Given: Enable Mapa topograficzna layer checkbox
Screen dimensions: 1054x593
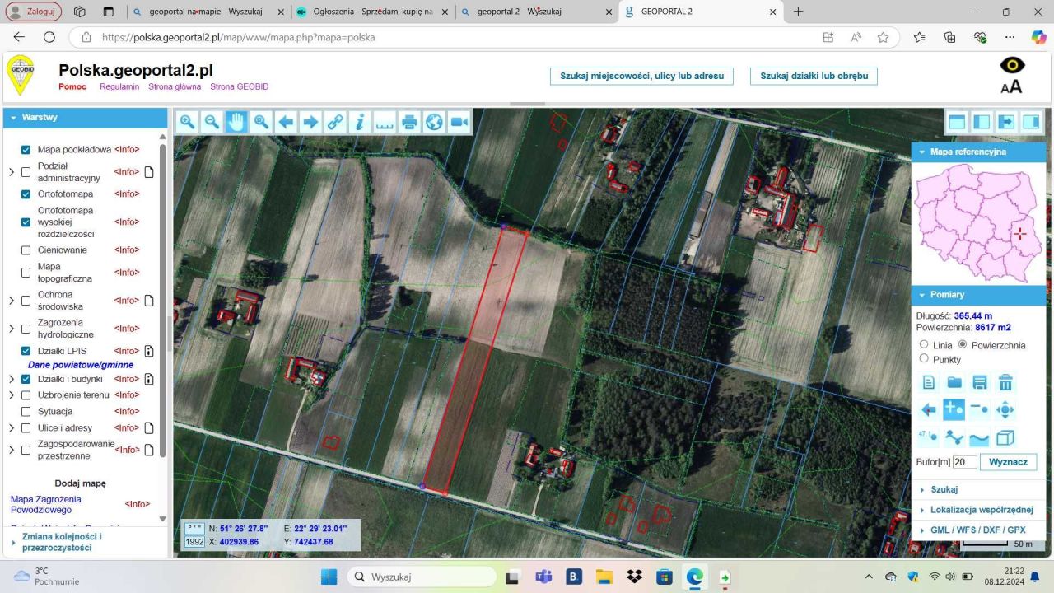Looking at the screenshot, I should pos(26,273).
